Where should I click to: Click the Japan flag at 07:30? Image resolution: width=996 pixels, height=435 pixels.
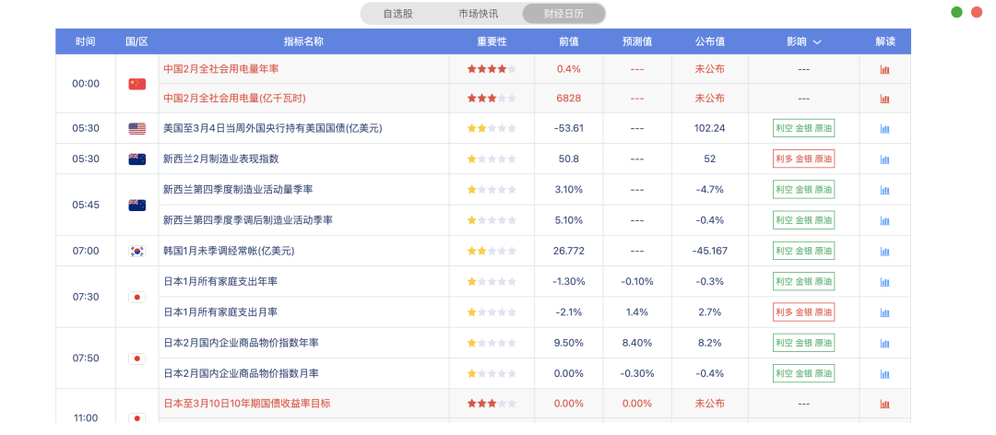click(x=137, y=297)
